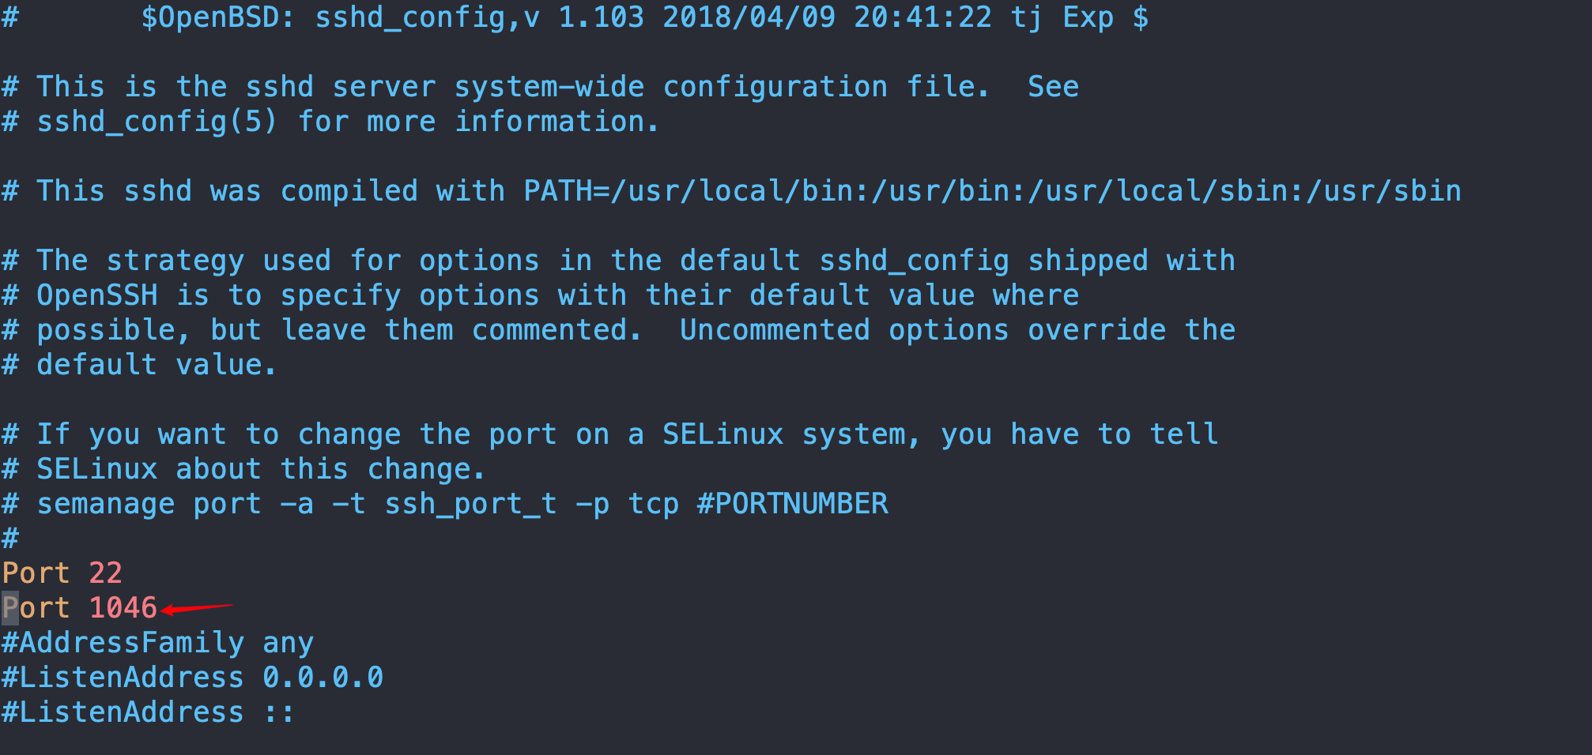This screenshot has height=755, width=1592.
Task: Click the #ListenAddress 0.0.0.0 line
Action: point(192,677)
